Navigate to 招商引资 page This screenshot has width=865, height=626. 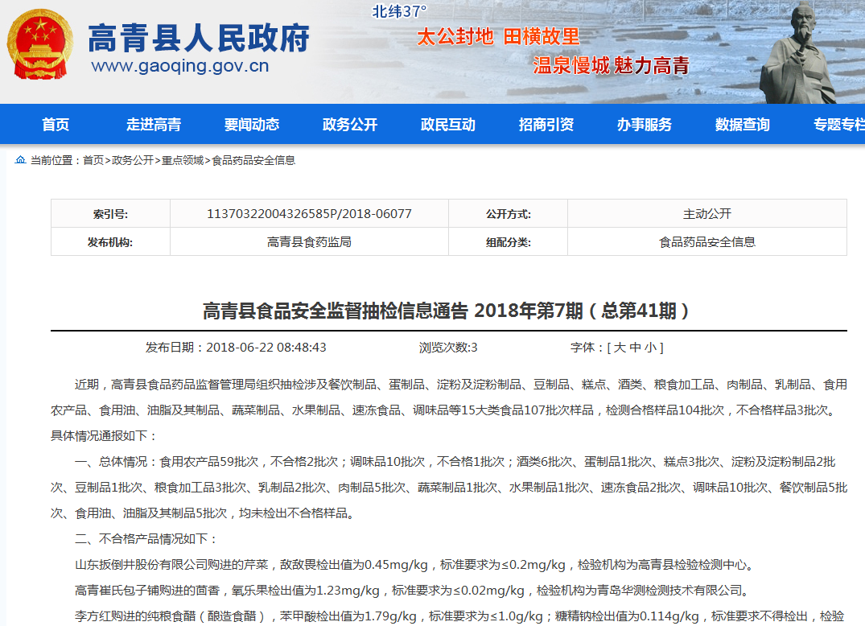pos(546,125)
